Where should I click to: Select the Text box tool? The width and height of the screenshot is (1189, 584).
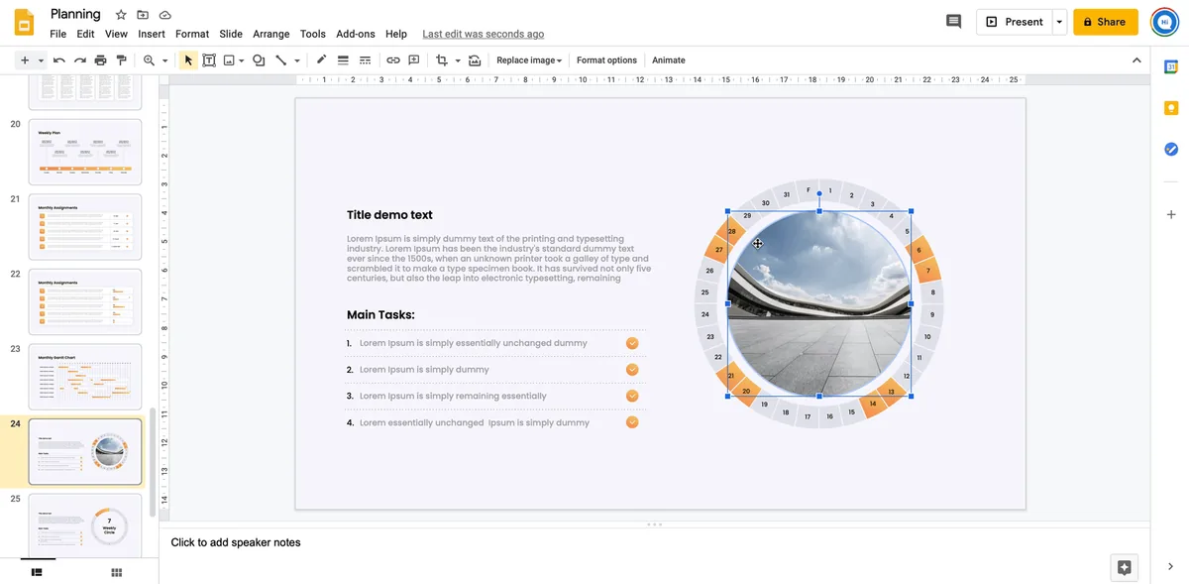click(x=209, y=60)
